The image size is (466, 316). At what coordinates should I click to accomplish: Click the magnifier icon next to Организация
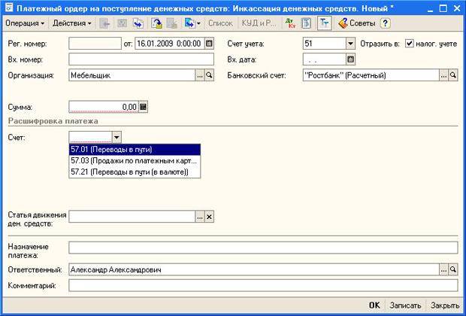pos(210,75)
